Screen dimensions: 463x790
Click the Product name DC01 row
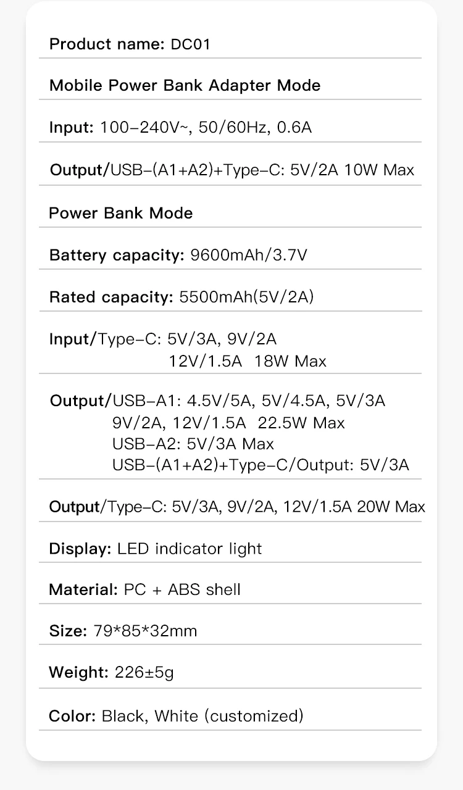[x=130, y=44]
